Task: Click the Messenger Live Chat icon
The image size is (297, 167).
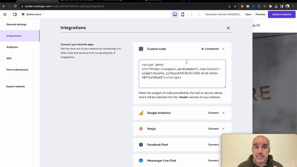Action: 141,161
